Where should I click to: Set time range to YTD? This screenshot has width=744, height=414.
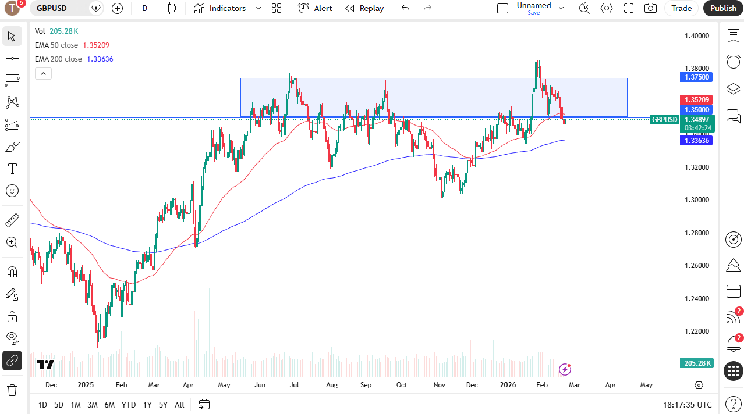pos(129,405)
